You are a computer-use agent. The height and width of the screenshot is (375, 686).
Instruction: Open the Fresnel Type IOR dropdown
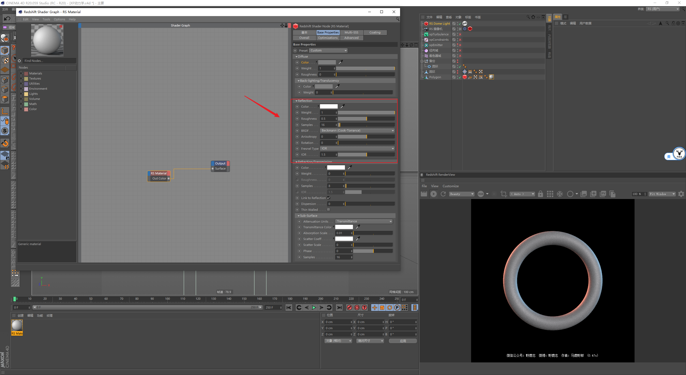coord(357,149)
